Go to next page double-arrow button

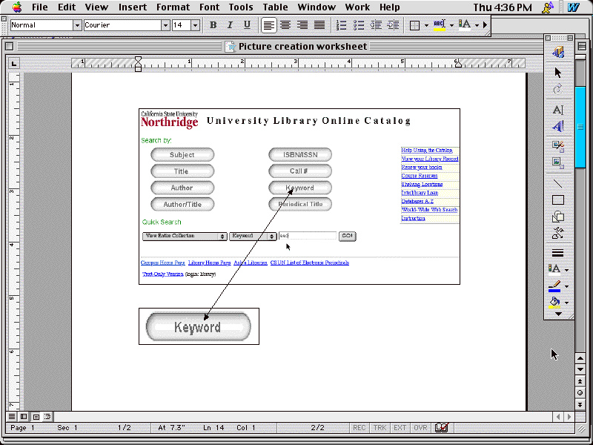(x=580, y=405)
